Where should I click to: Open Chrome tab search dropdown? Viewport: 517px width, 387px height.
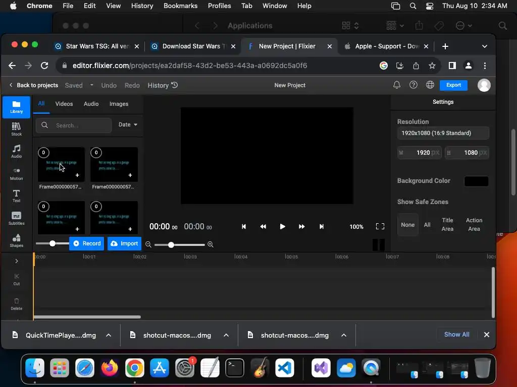pyautogui.click(x=484, y=46)
